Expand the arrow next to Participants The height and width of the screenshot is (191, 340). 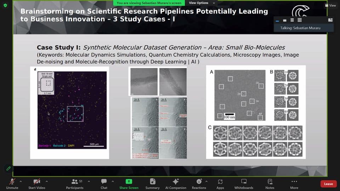click(x=89, y=181)
